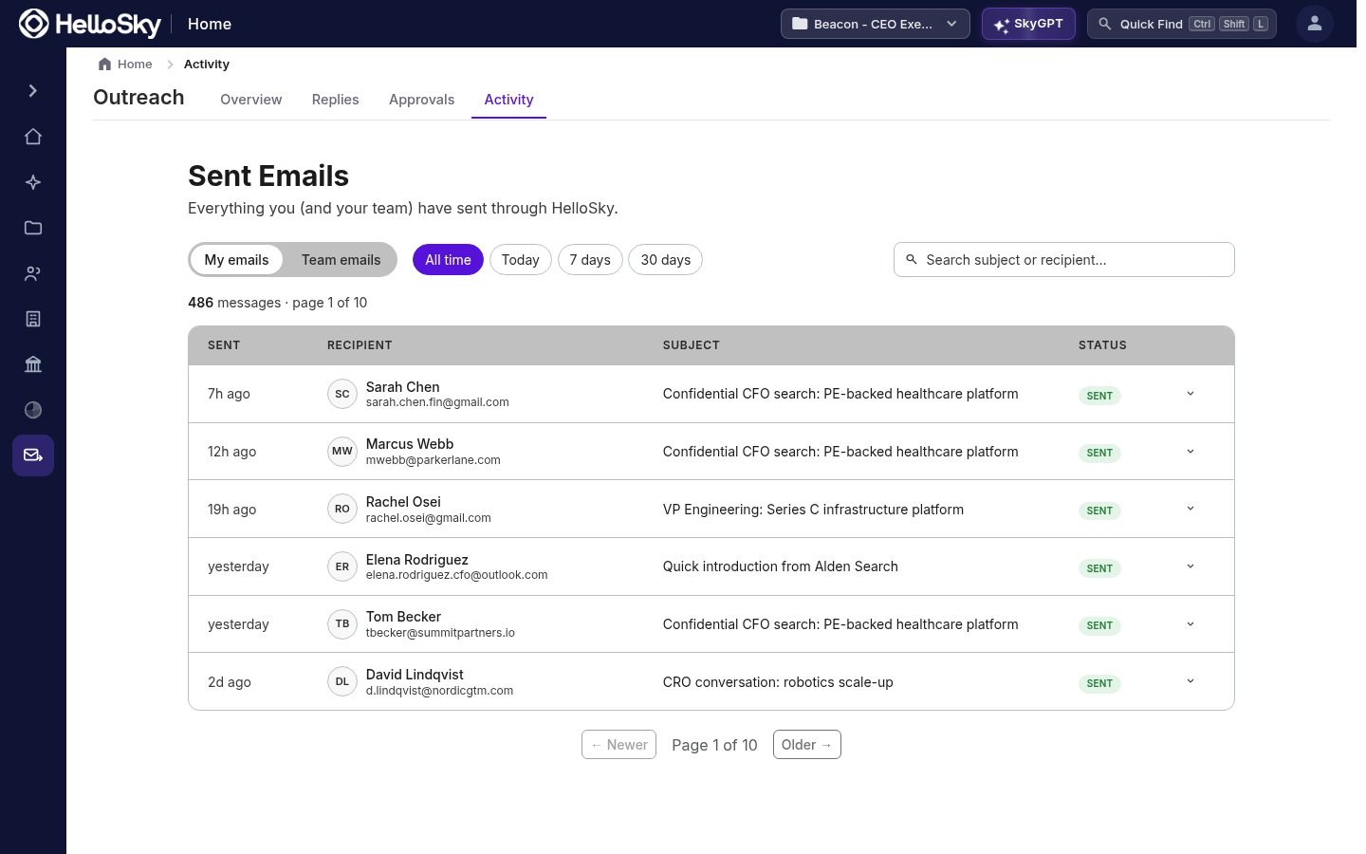Screen dimensions: 1366x854
Task: Select the All time filter
Action: click(448, 260)
